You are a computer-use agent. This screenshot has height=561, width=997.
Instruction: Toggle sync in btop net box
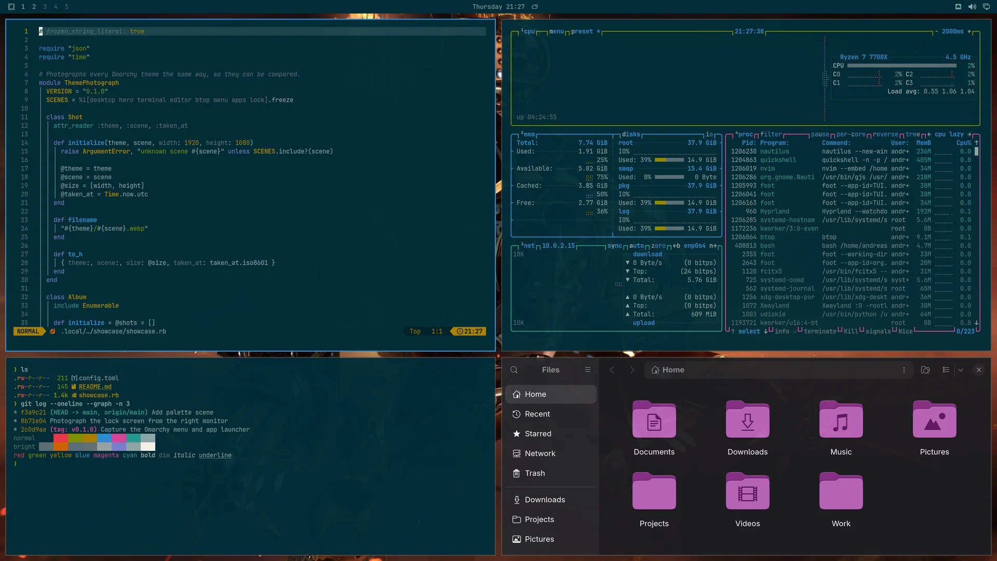click(x=615, y=246)
